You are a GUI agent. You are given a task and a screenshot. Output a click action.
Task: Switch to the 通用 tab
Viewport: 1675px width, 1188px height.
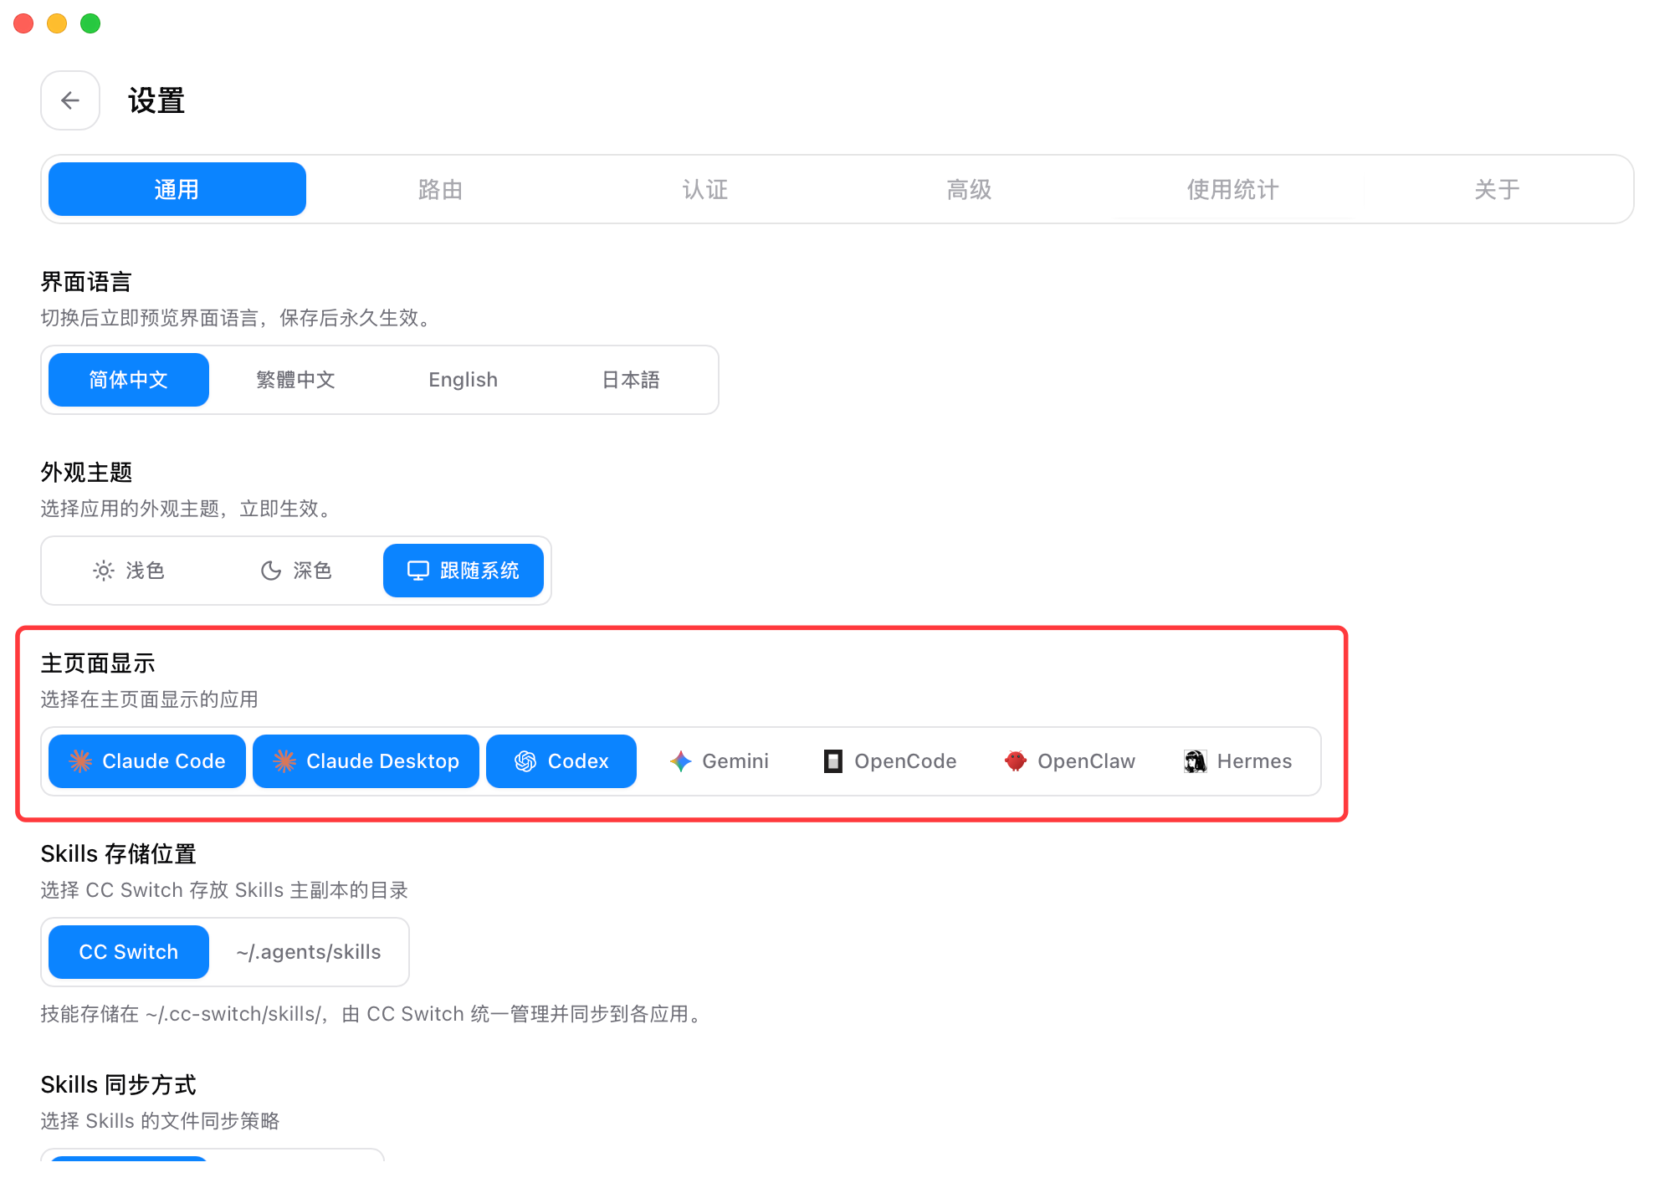point(177,189)
